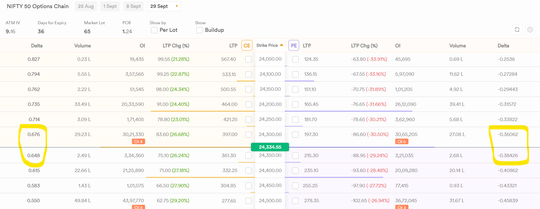The width and height of the screenshot is (540, 209).
Task: Check PE box for 24,200.00 strike
Action: tap(295, 105)
